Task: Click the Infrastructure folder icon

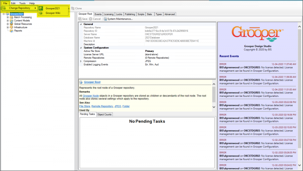Action: pos(12,27)
